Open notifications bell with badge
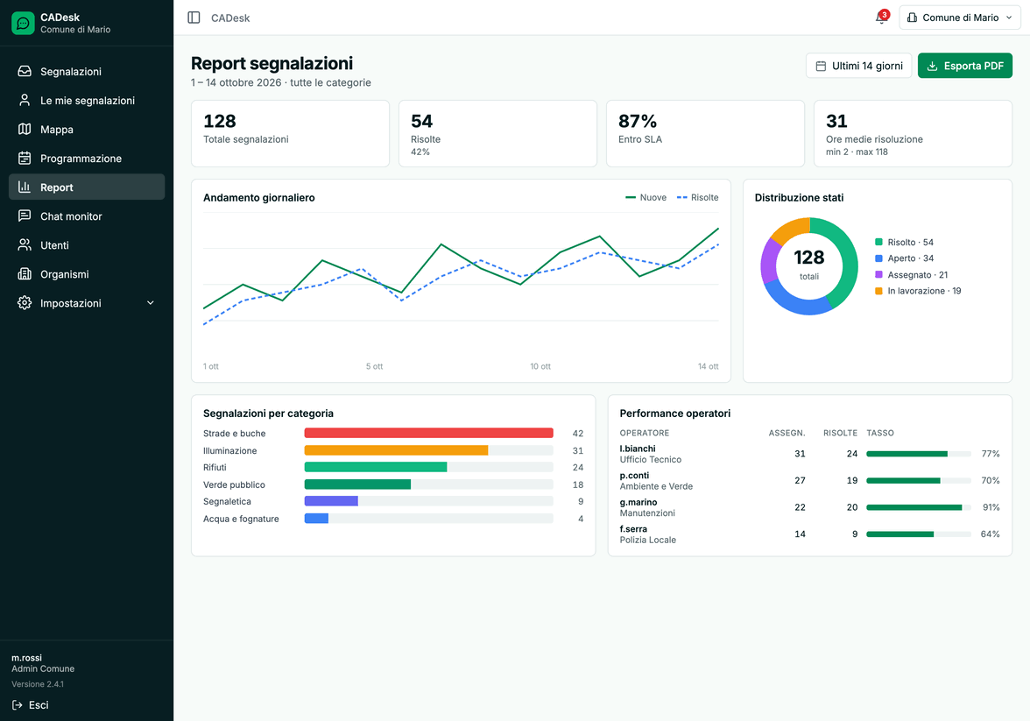 tap(881, 18)
